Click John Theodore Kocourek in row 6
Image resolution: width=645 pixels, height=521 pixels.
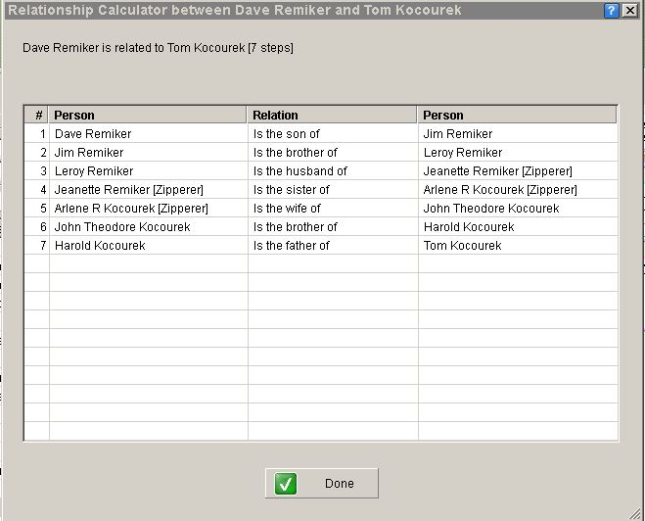tap(122, 227)
